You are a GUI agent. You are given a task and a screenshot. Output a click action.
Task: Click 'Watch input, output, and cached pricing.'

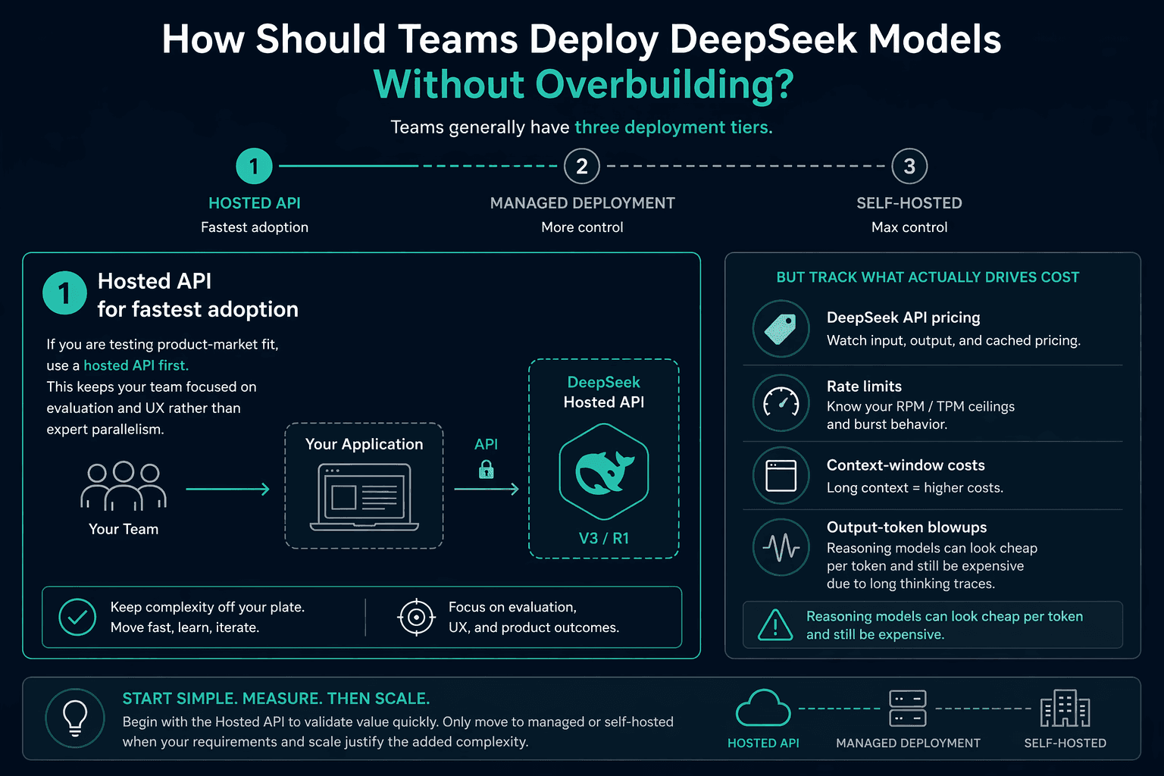[953, 340]
